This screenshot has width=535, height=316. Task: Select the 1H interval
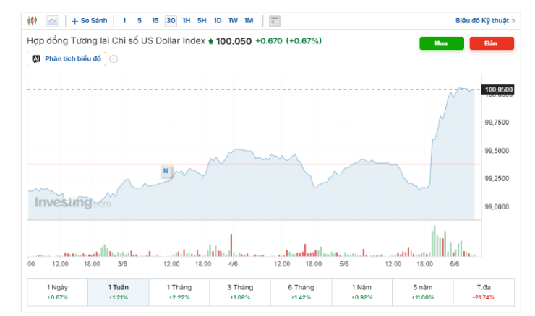tap(186, 21)
